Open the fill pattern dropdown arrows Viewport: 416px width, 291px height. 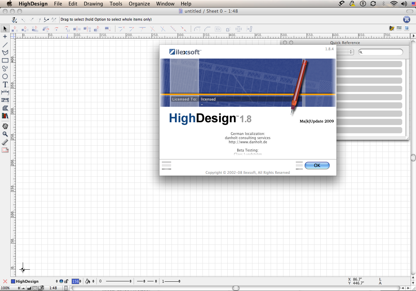point(93,281)
